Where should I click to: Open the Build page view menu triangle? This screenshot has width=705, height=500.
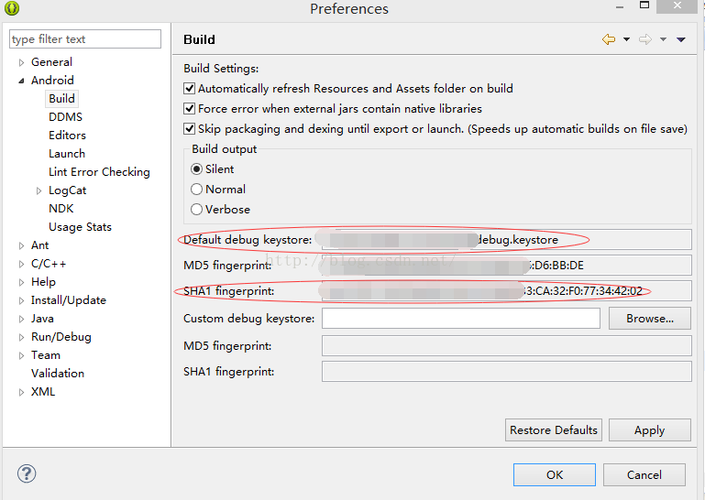pos(681,39)
